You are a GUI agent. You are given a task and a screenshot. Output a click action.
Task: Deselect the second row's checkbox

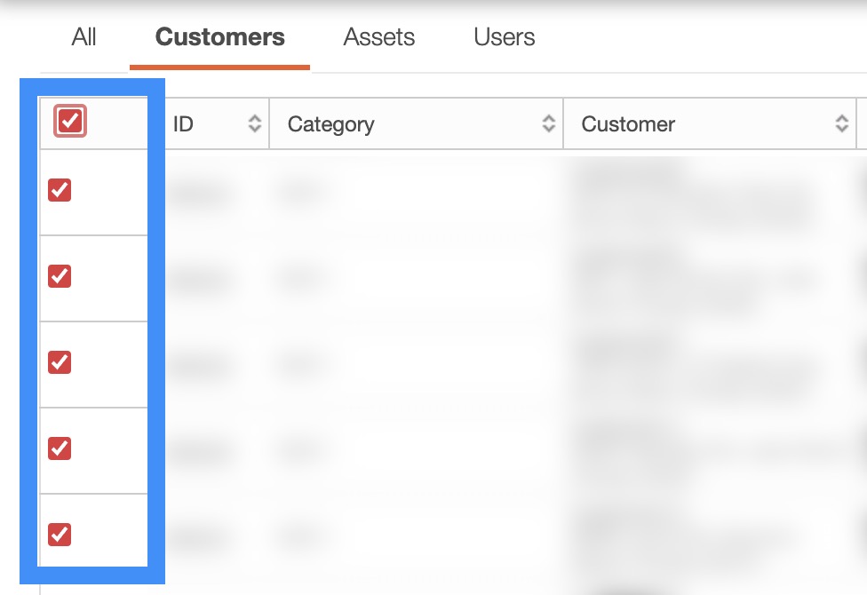pyautogui.click(x=60, y=276)
